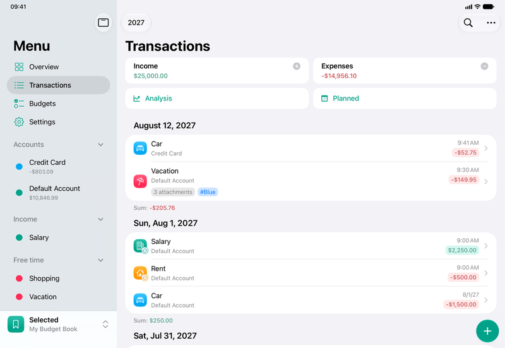Collapse the Accounts section chevron
The height and width of the screenshot is (348, 505).
click(100, 145)
